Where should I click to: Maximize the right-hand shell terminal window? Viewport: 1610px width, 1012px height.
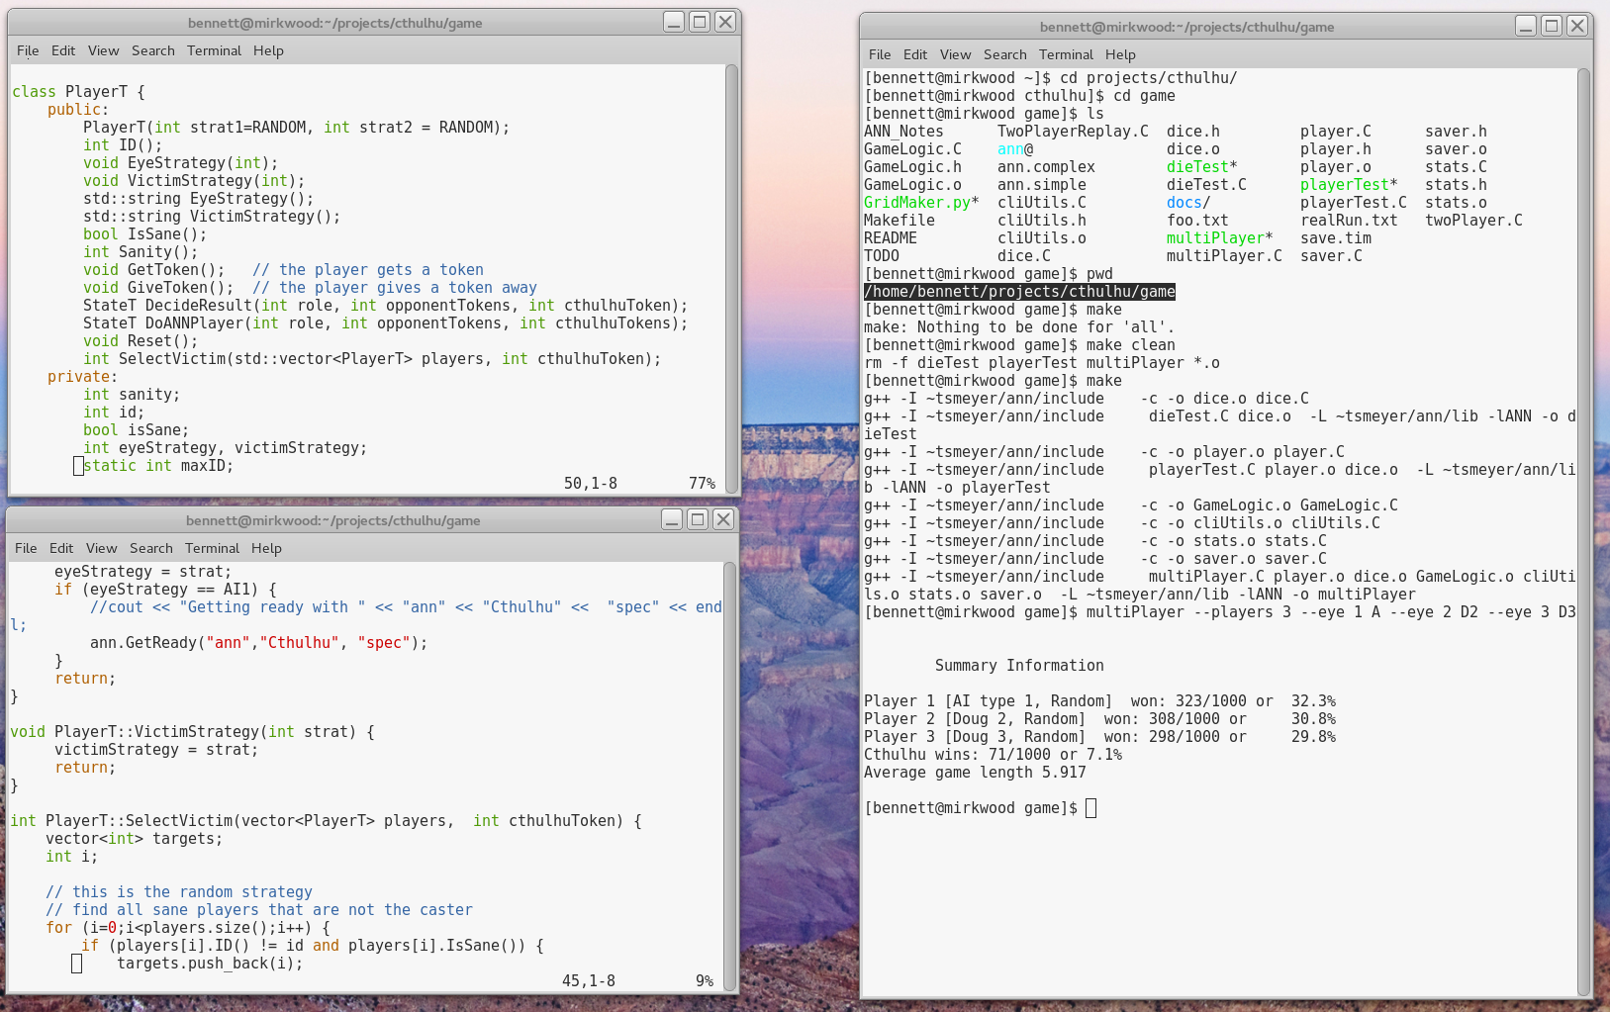1552,26
